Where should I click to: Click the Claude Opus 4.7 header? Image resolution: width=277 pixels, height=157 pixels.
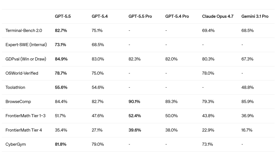(x=218, y=16)
